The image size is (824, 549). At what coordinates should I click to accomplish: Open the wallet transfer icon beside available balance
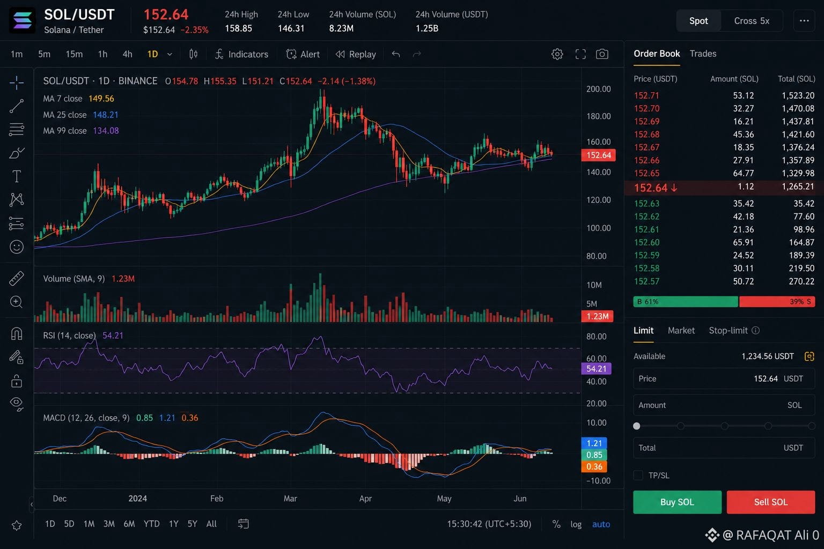pos(810,356)
